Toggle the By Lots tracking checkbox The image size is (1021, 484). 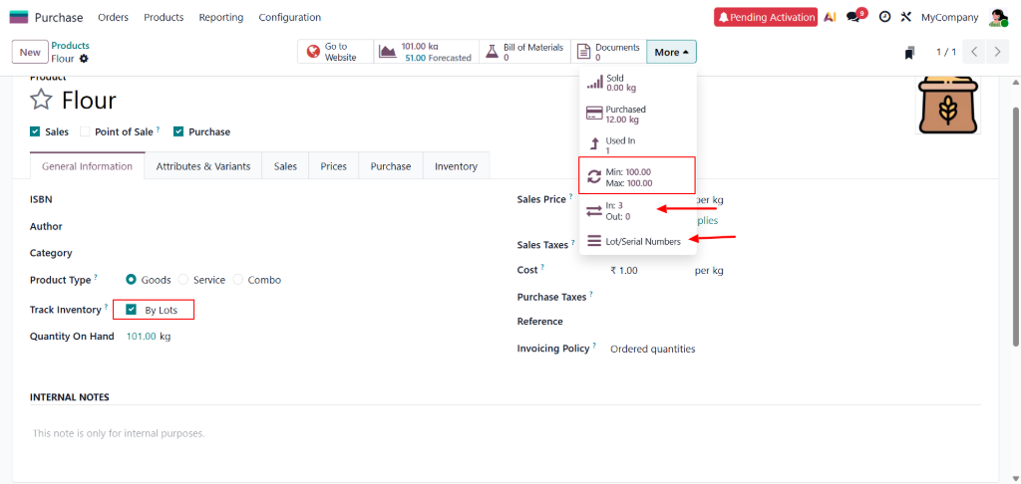tap(132, 310)
